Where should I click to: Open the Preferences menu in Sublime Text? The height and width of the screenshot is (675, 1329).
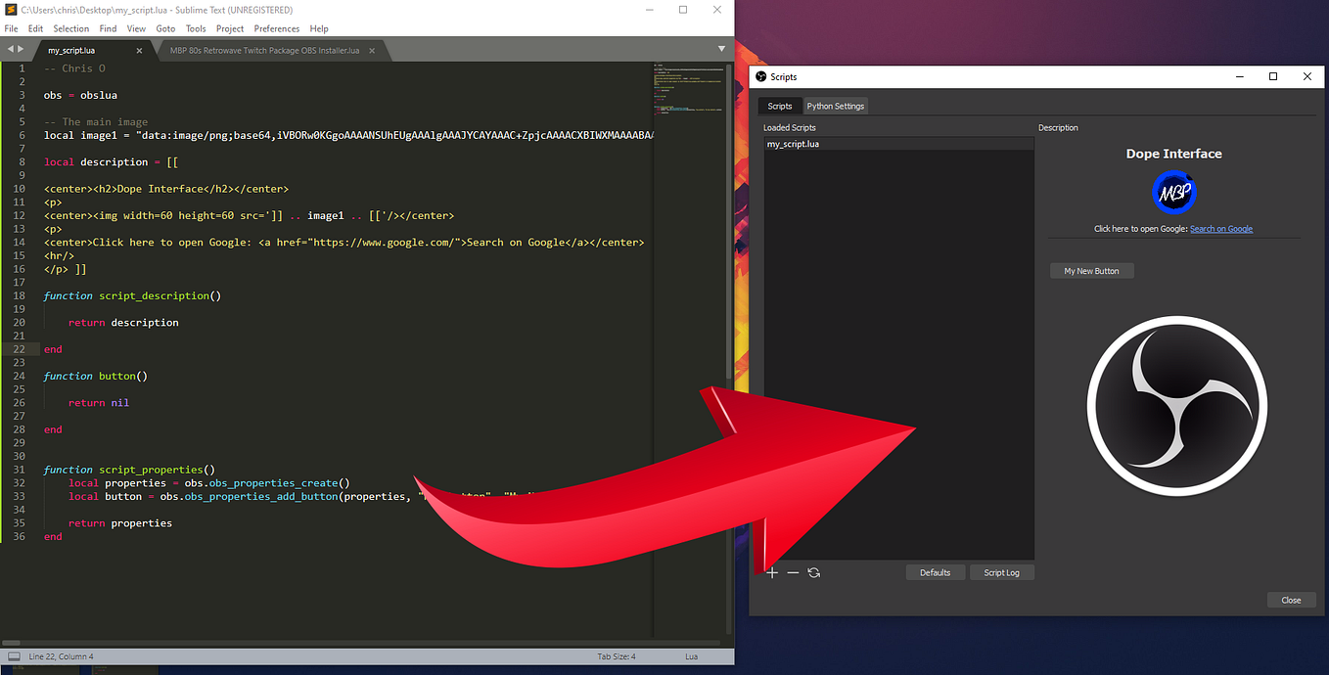coord(276,28)
